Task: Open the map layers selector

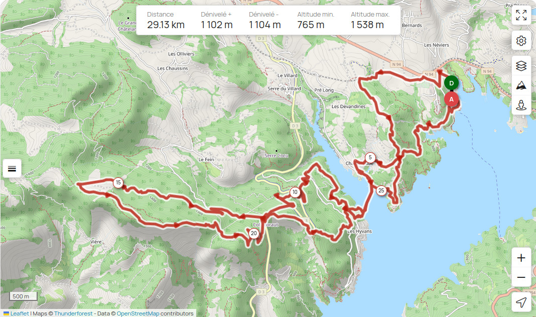Action: (521, 66)
